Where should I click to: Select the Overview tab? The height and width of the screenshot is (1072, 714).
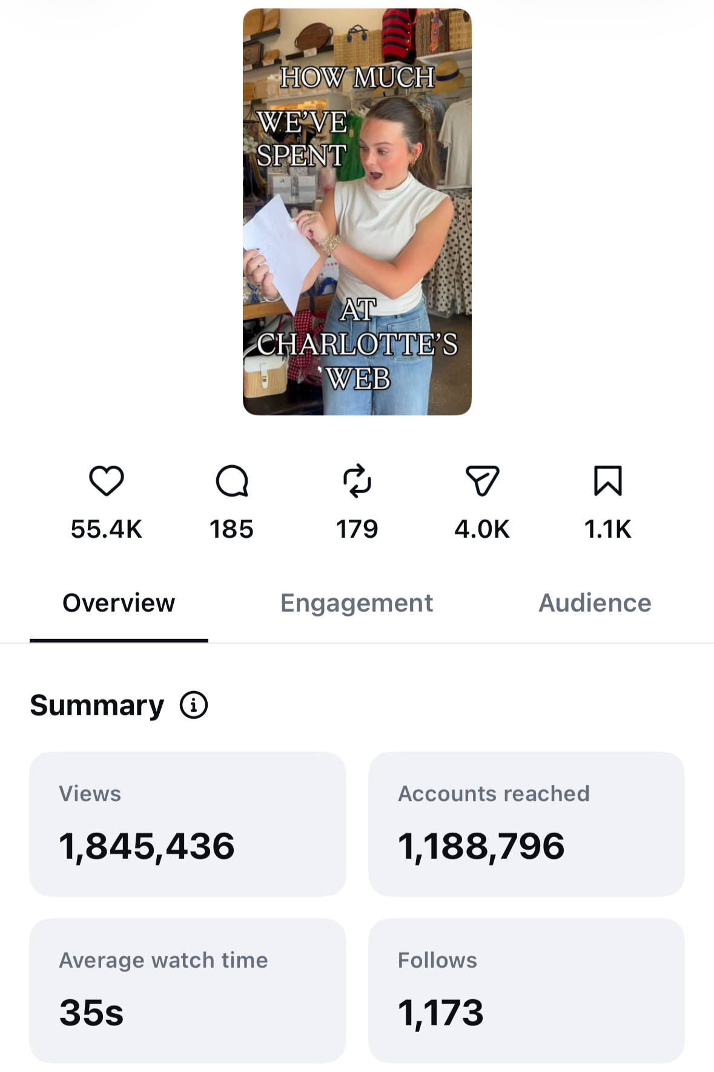point(119,603)
